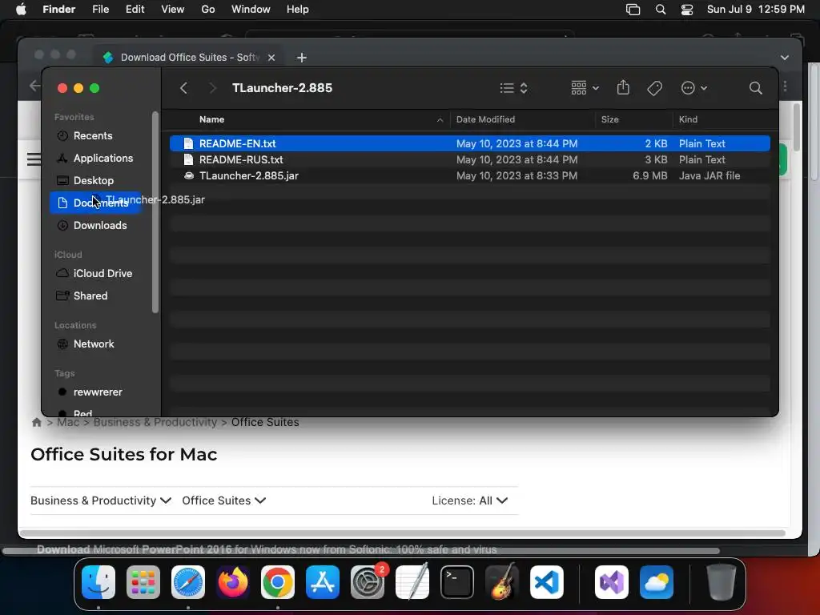This screenshot has width=820, height=615.
Task: Launch GarageBand from the Dock
Action: point(502,582)
